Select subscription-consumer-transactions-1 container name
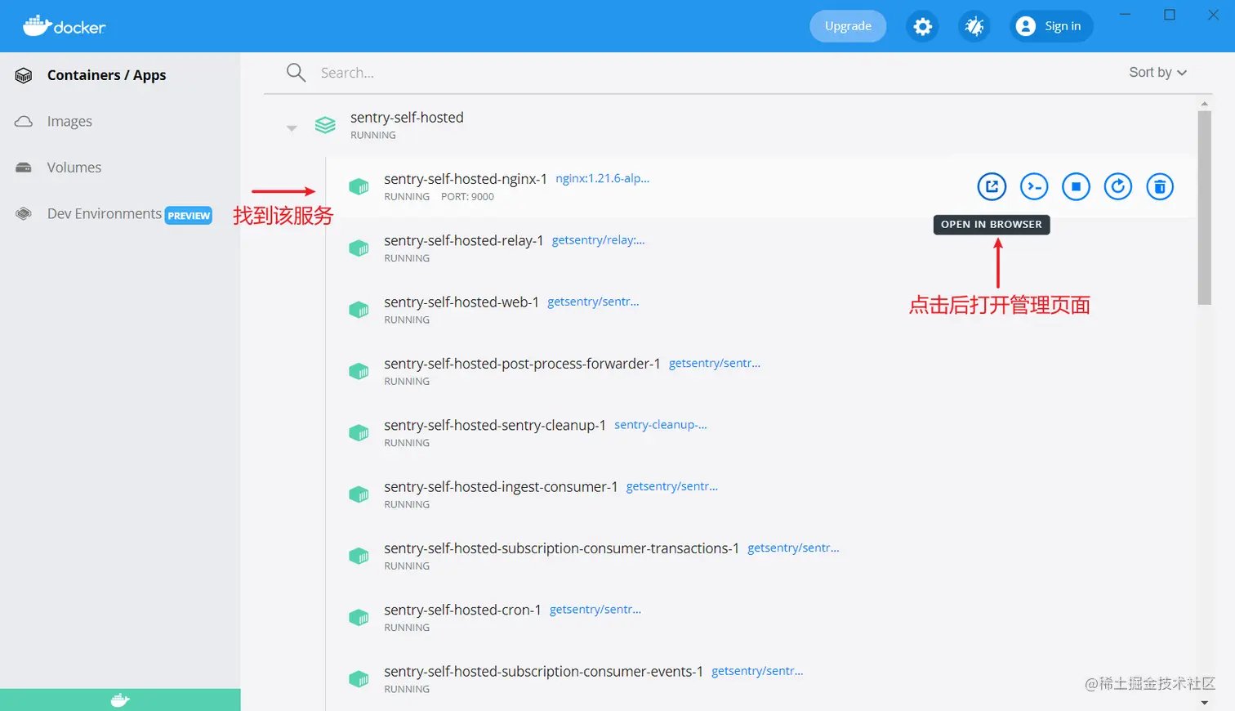This screenshot has height=711, width=1235. (x=562, y=548)
